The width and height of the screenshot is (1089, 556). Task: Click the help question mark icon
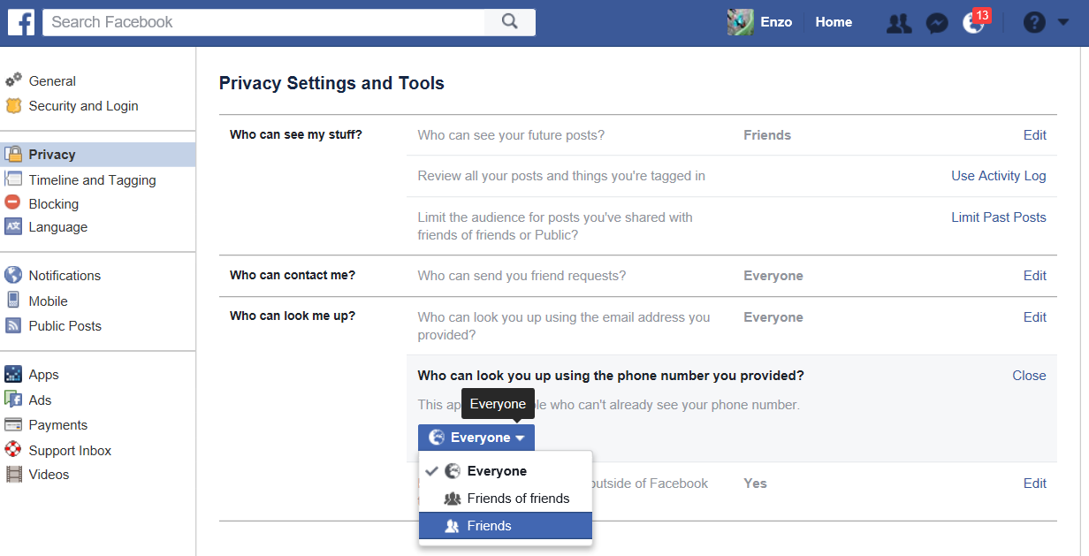pyautogui.click(x=1034, y=23)
